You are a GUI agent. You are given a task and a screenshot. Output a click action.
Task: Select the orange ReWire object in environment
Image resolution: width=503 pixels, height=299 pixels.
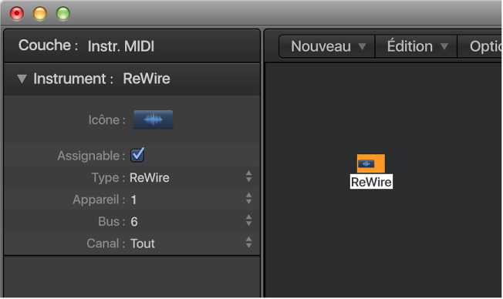click(371, 163)
